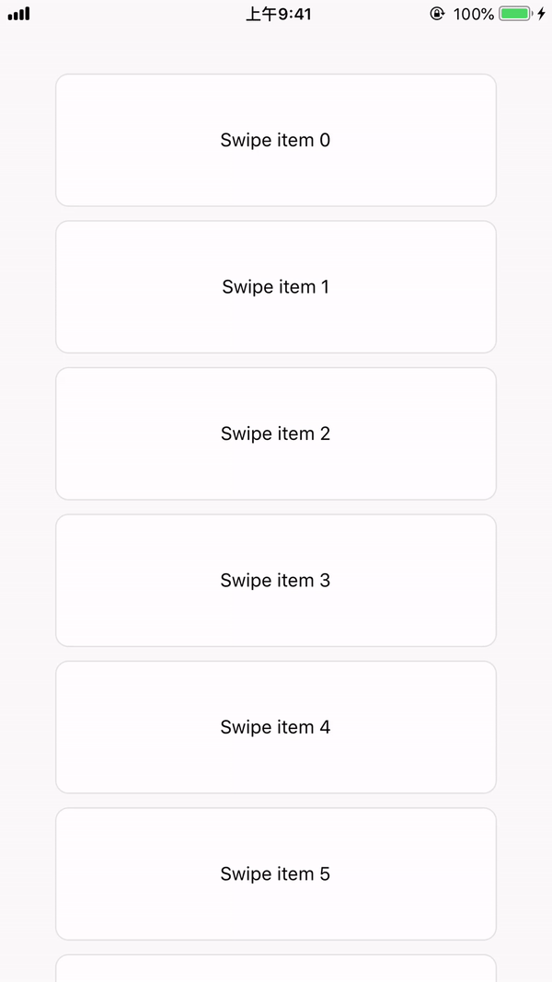Open Swipe item 2
Image resolution: width=552 pixels, height=982 pixels.
pyautogui.click(x=275, y=433)
